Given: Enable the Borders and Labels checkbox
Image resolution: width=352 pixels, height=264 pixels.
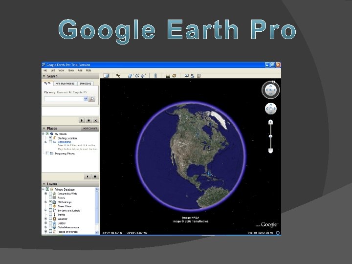Looking at the screenshot, I should pyautogui.click(x=50, y=210).
